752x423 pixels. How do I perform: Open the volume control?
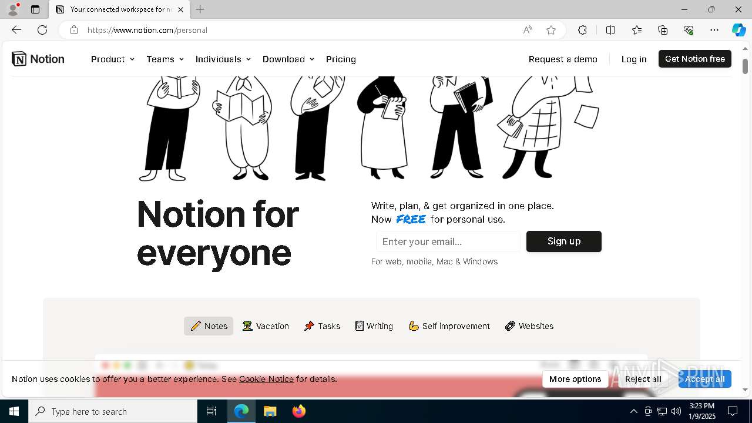(x=676, y=411)
